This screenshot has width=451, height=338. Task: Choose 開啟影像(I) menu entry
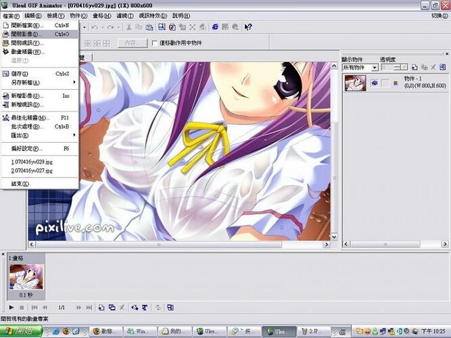pos(40,34)
